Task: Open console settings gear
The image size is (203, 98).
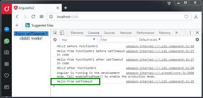Action: 197,40
